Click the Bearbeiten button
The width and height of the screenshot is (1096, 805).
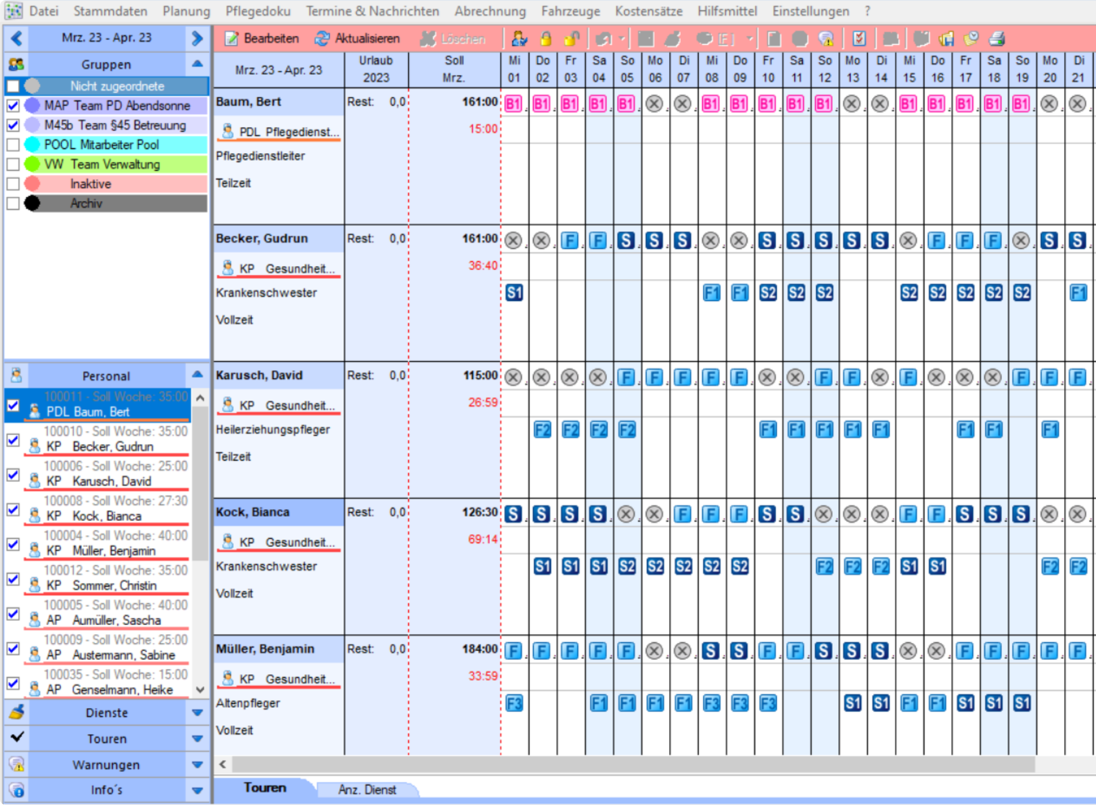(x=262, y=38)
